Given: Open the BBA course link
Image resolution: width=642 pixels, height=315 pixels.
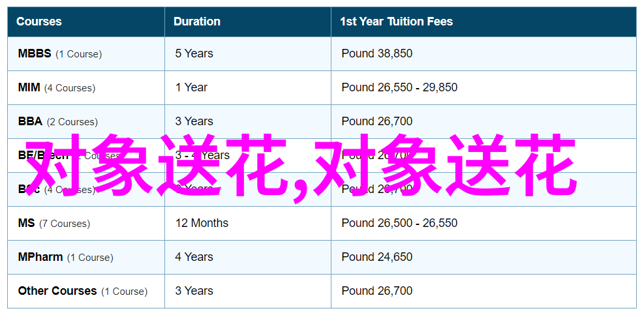Looking at the screenshot, I should pyautogui.click(x=30, y=121).
